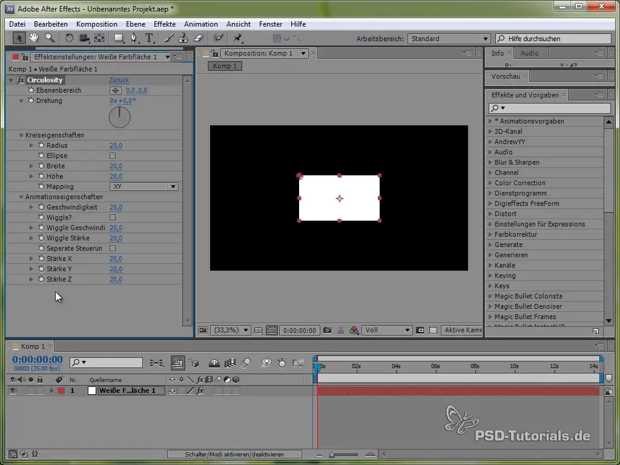Select the Rotation tool

pos(69,38)
